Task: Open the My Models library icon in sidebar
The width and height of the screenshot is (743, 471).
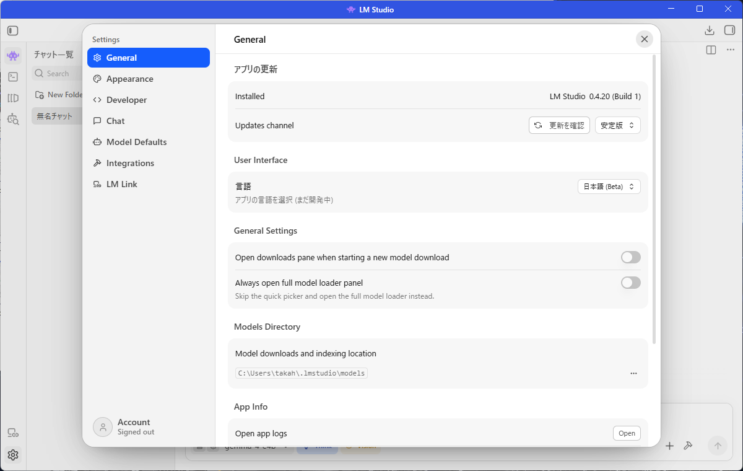Action: click(x=13, y=98)
